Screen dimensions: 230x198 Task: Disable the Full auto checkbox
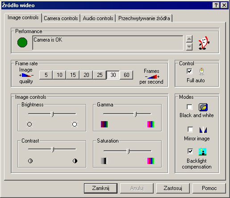pyautogui.click(x=189, y=71)
